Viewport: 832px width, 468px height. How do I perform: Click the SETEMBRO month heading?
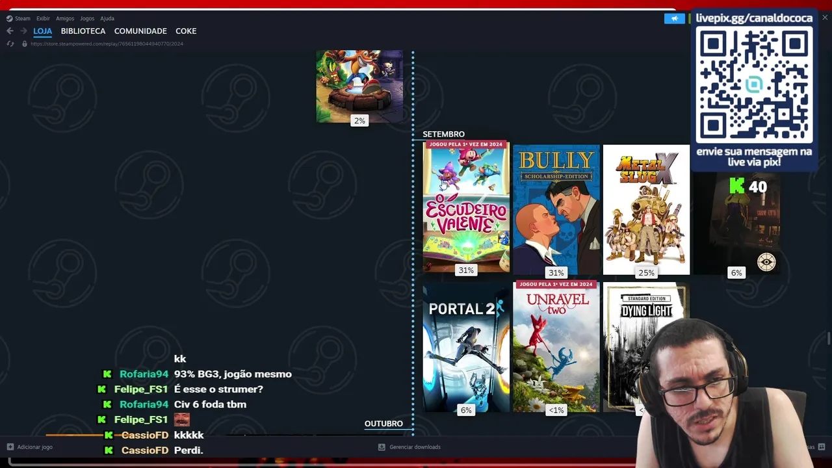tap(443, 134)
